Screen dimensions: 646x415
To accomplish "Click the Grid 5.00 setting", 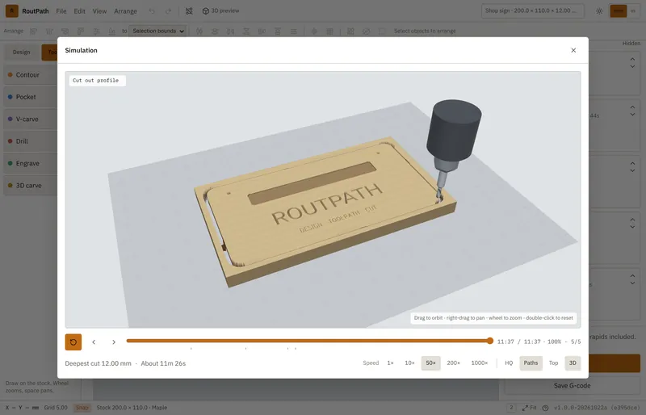I will (x=56, y=408).
